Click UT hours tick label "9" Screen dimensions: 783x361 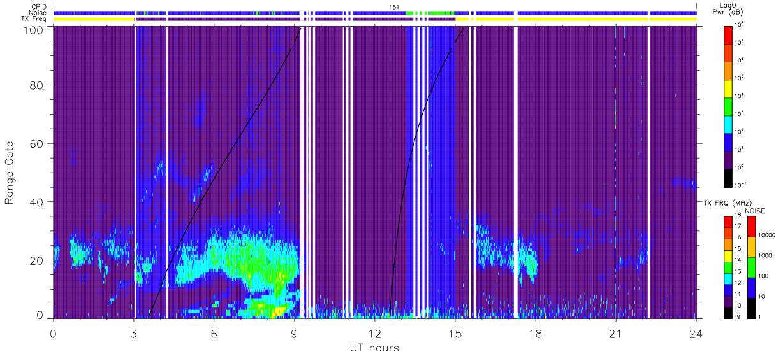[294, 333]
